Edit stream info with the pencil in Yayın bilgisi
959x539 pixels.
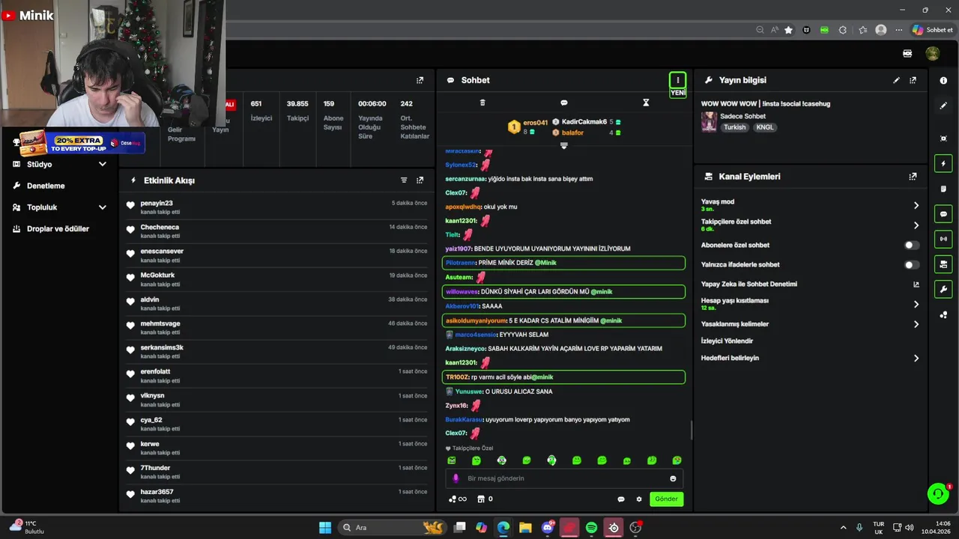click(x=896, y=80)
